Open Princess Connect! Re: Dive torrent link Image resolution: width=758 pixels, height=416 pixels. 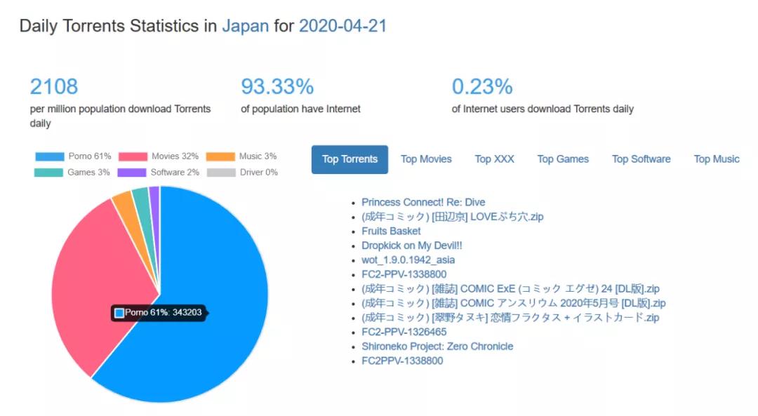point(423,203)
